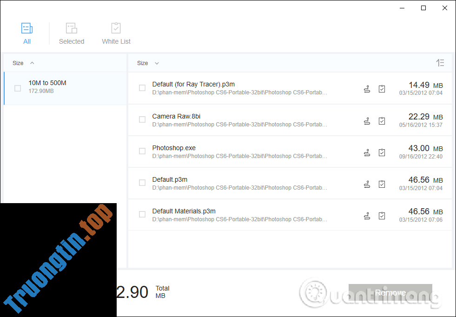The image size is (456, 317).
Task: Open the White List tab
Action: coord(116,33)
